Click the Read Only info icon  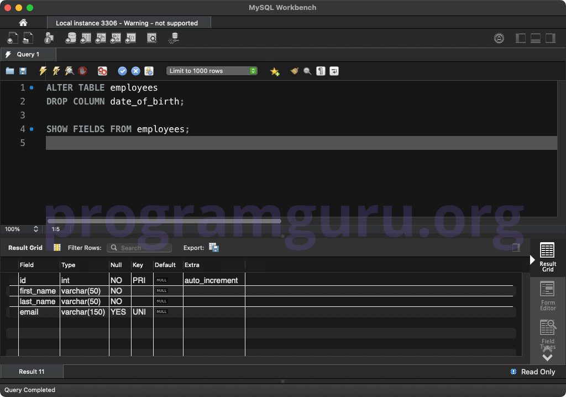tap(513, 372)
